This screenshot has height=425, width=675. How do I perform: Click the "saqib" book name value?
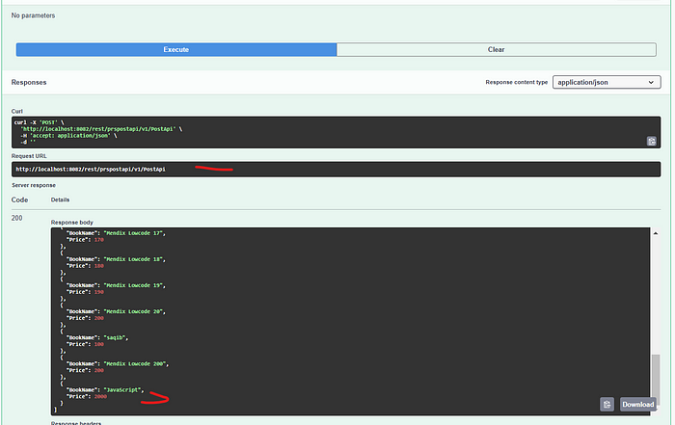(116, 337)
